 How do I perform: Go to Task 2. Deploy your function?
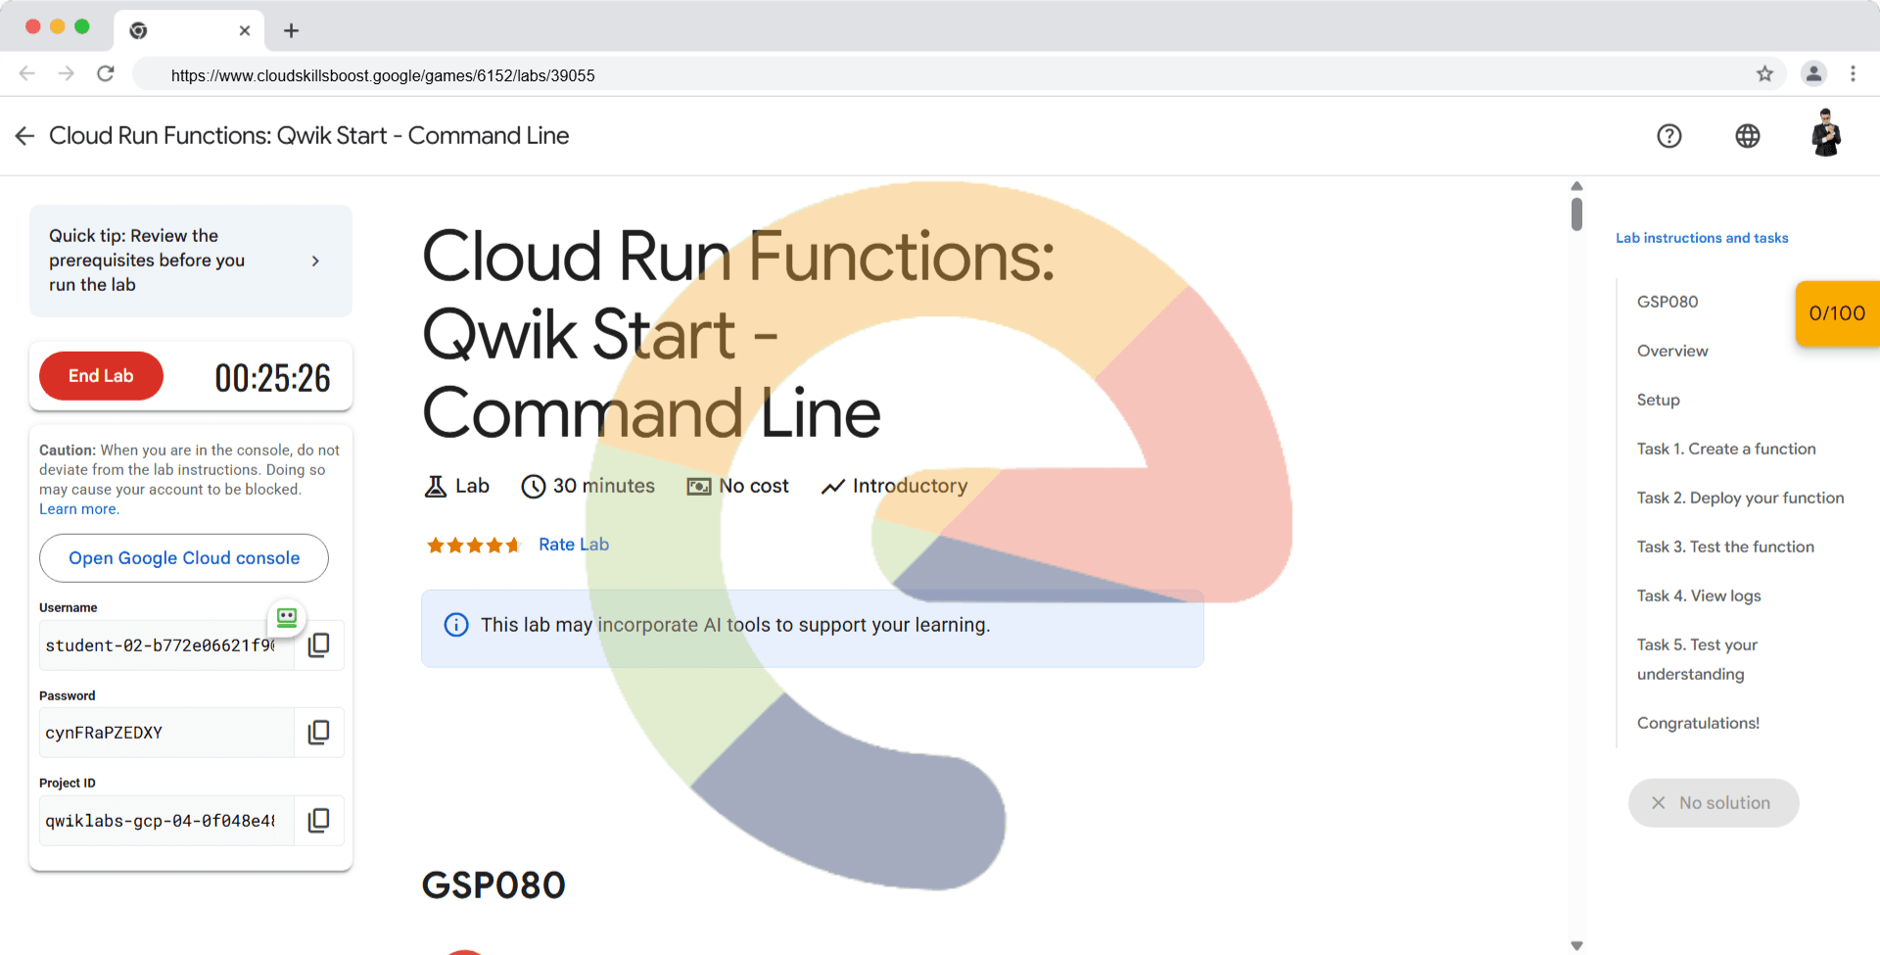click(1740, 498)
